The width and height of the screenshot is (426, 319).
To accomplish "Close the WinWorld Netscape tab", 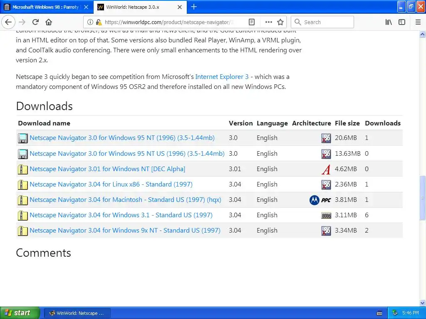I will (x=180, y=7).
